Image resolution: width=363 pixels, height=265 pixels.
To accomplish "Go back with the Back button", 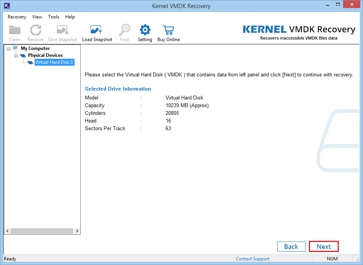I will click(x=291, y=247).
